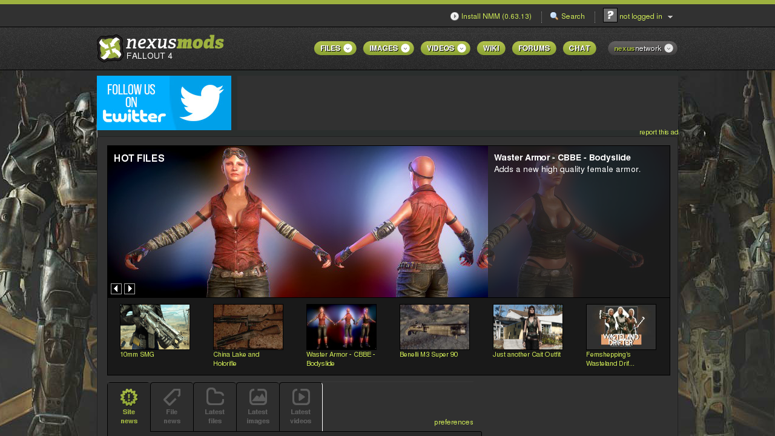The width and height of the screenshot is (775, 436).
Task: Open the nexus network dropdown
Action: pyautogui.click(x=642, y=48)
